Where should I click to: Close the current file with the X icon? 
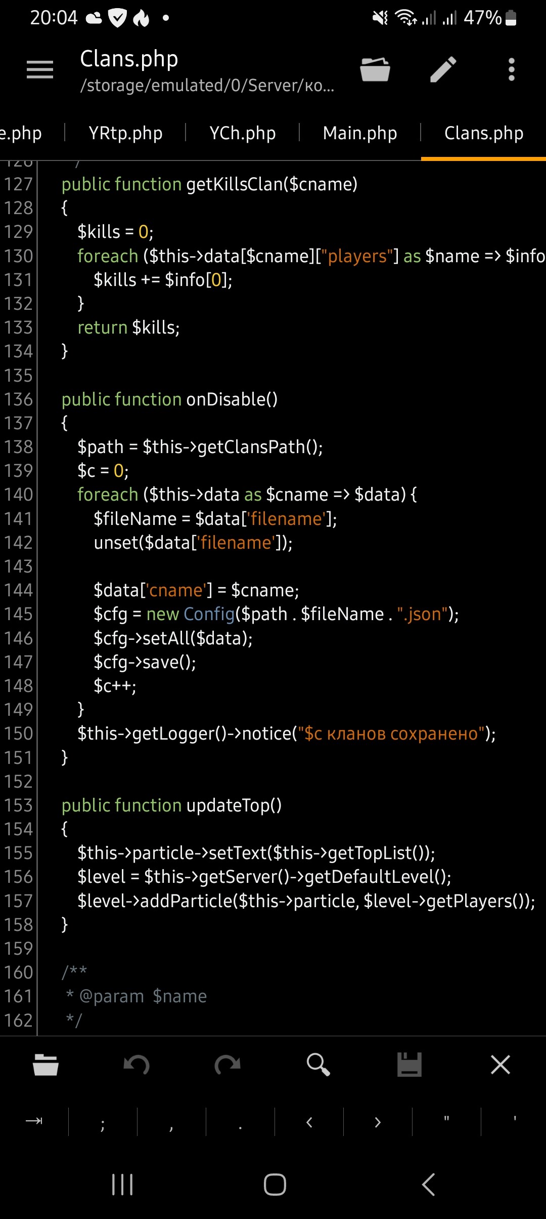tap(500, 1065)
